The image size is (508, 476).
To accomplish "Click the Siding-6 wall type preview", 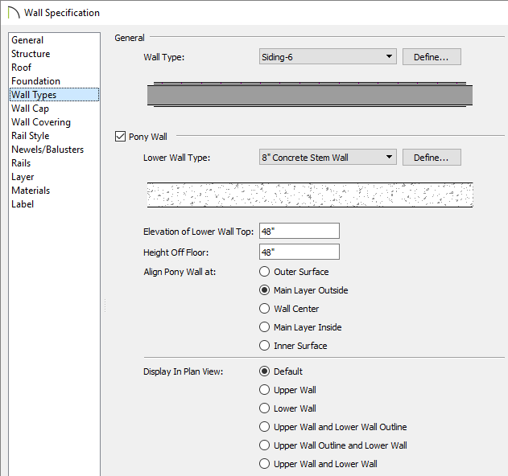I will (x=309, y=94).
